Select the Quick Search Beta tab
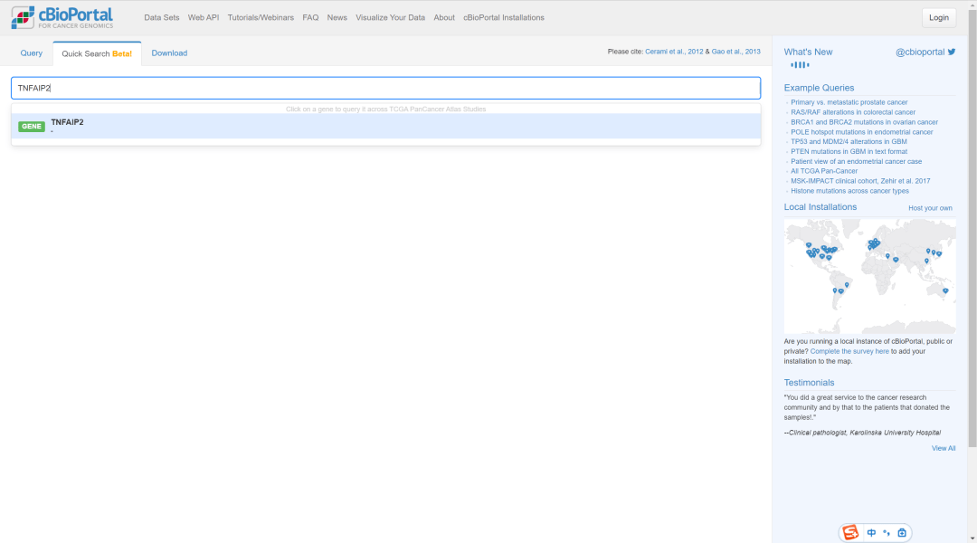The height and width of the screenshot is (543, 977). tap(97, 54)
